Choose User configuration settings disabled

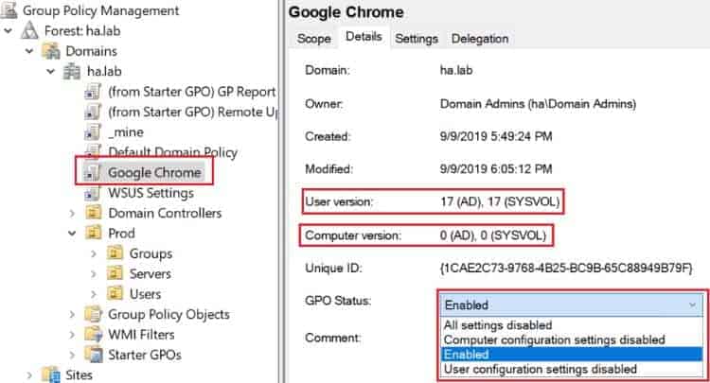pos(572,369)
